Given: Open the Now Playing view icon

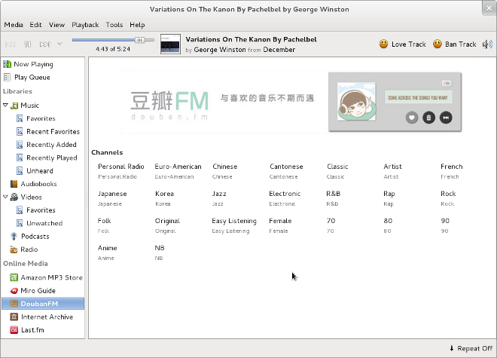Looking at the screenshot, I should click(7, 64).
